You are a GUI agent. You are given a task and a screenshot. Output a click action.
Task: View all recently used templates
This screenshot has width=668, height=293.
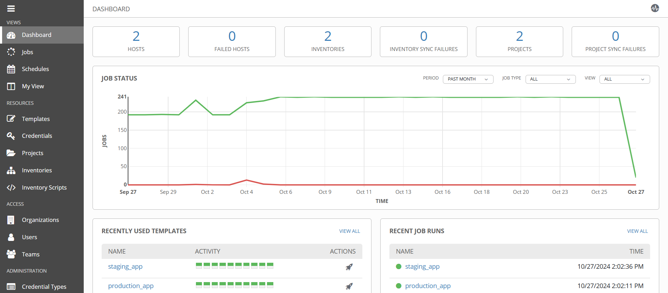click(350, 231)
